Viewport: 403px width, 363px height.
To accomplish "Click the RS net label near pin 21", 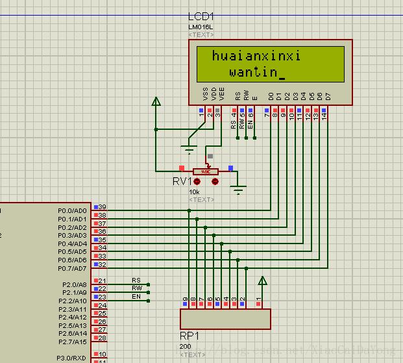I will coord(136,280).
